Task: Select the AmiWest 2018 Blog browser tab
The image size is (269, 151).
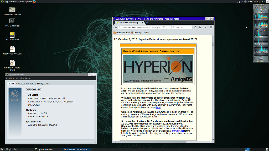Action: click(130, 23)
